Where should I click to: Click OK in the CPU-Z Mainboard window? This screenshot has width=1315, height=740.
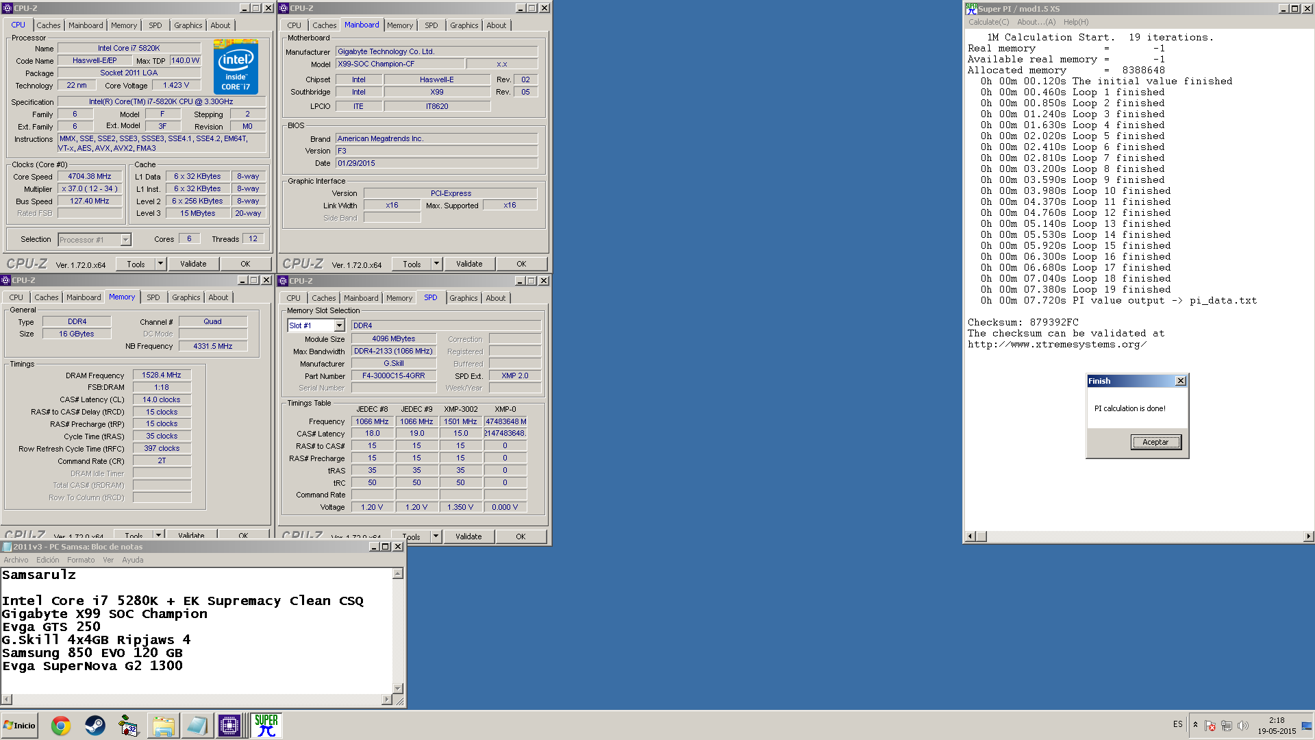click(521, 264)
